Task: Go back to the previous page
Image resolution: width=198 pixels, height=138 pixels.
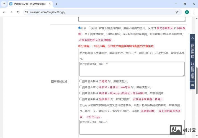Action: 4,12
